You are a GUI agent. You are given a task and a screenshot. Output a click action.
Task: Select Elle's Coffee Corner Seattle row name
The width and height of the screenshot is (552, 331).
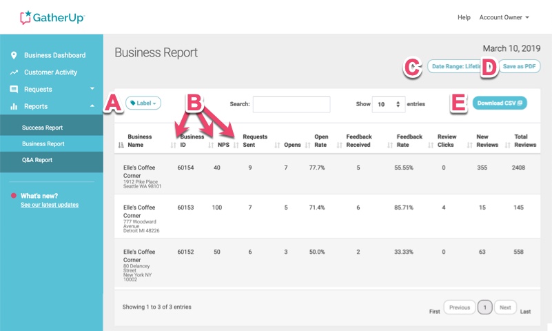point(139,172)
